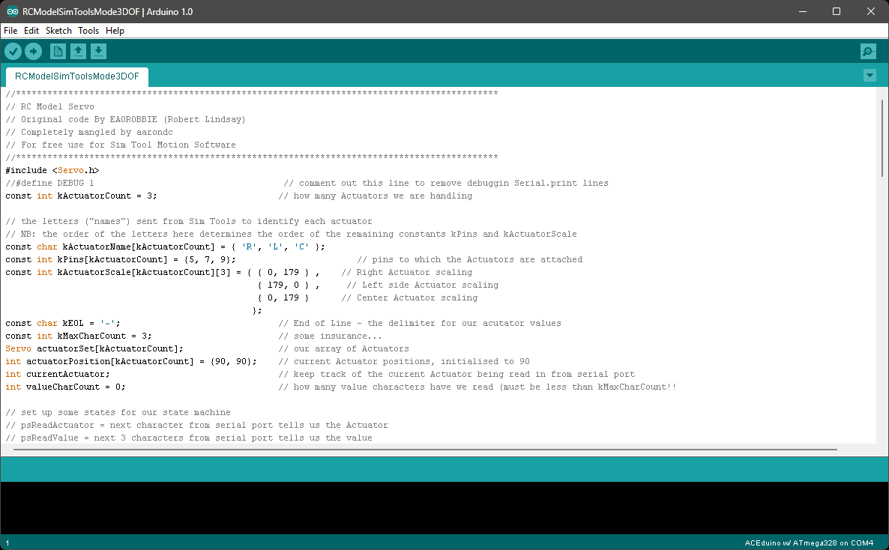Open the Edit menu
The width and height of the screenshot is (889, 550).
[x=31, y=31]
